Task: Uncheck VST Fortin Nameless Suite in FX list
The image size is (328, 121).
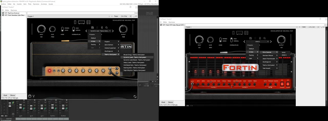Action: click(3, 15)
